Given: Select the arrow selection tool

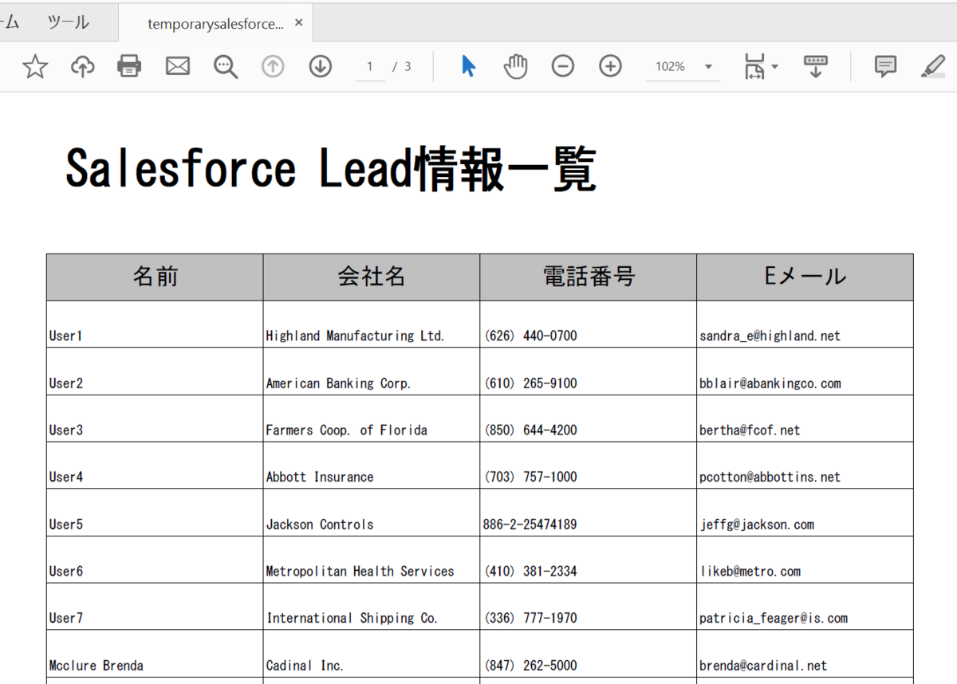Looking at the screenshot, I should click(x=468, y=66).
